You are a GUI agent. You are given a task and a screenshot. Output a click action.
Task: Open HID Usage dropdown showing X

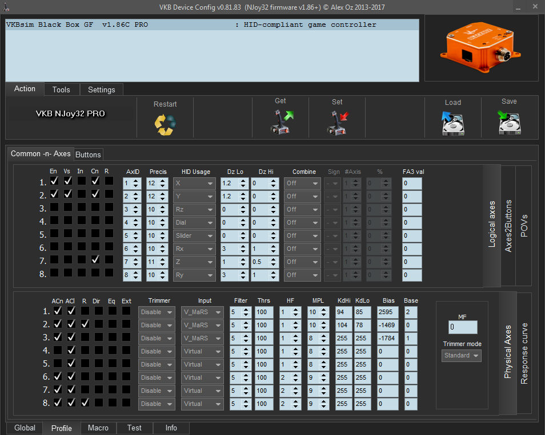coord(194,184)
